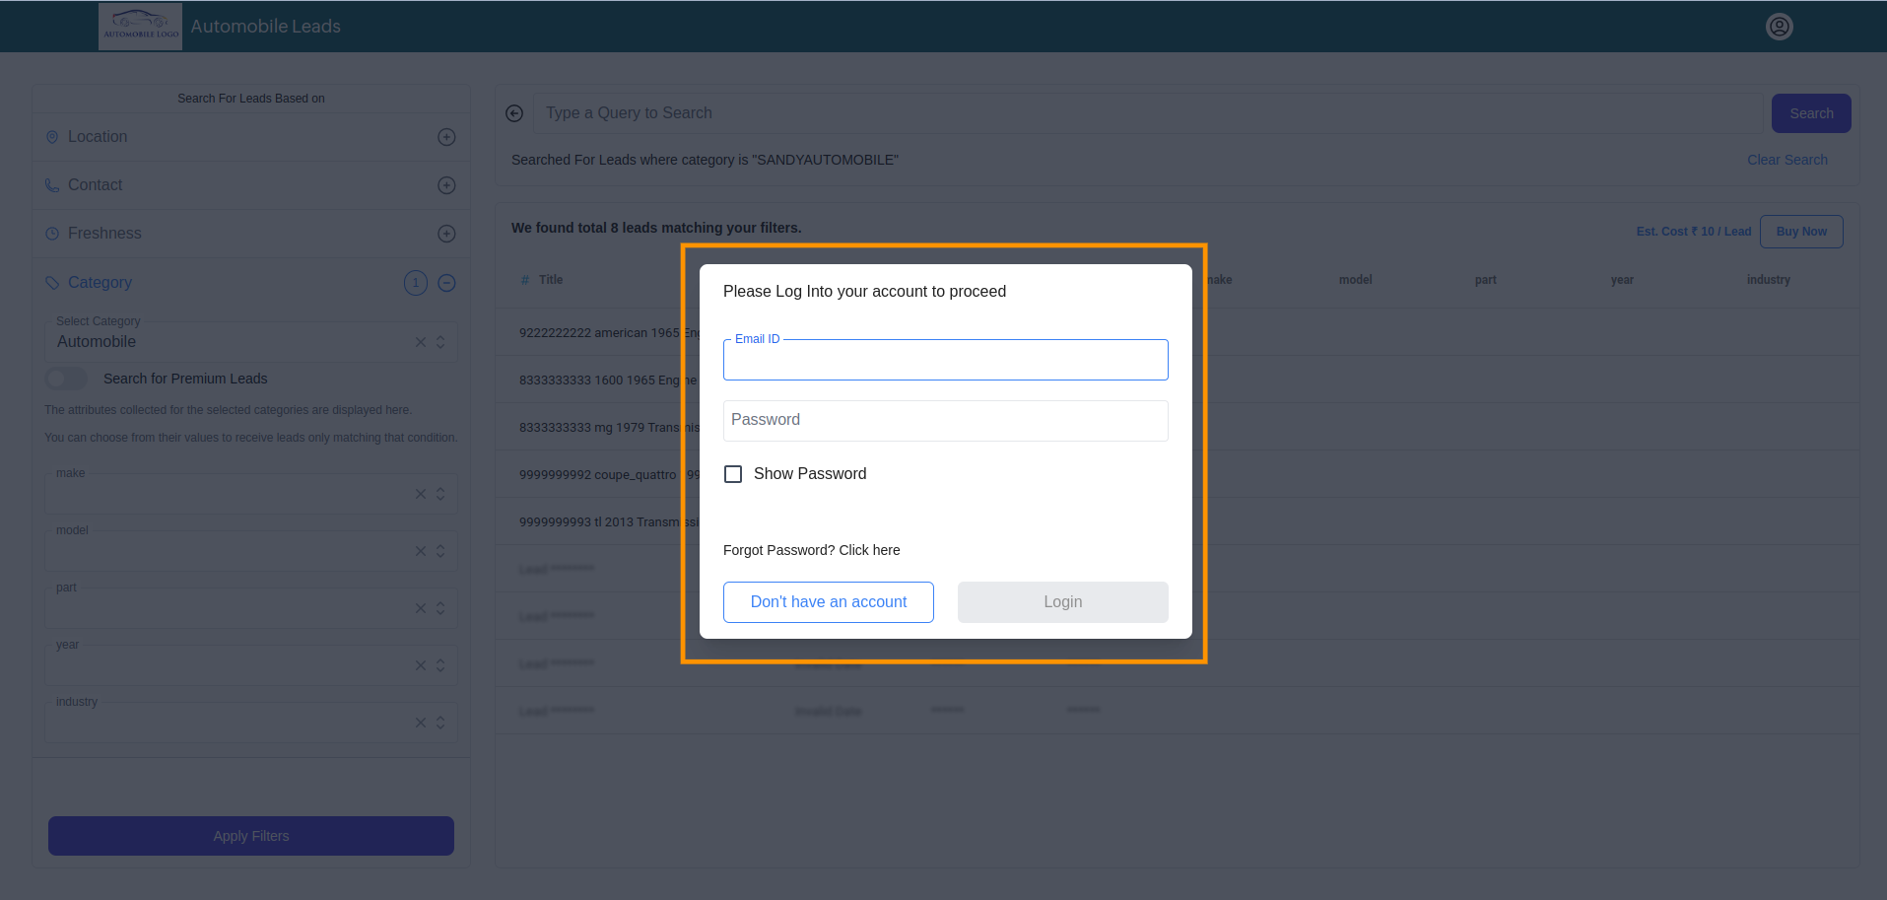This screenshot has width=1887, height=900.
Task: Focus the Password input field
Action: [946, 421]
